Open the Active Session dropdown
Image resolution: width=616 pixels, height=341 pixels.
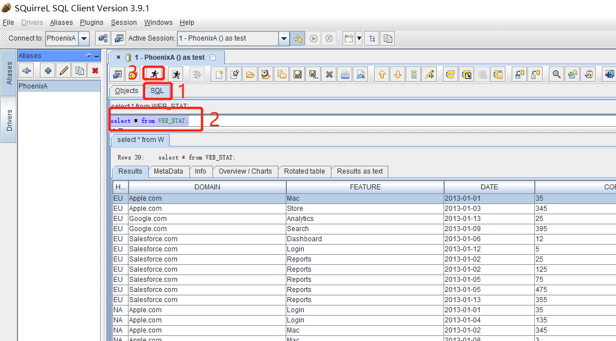click(283, 38)
